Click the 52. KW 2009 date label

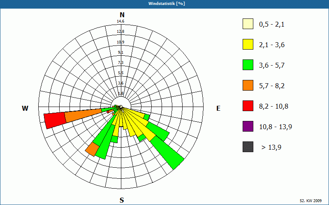310,200
